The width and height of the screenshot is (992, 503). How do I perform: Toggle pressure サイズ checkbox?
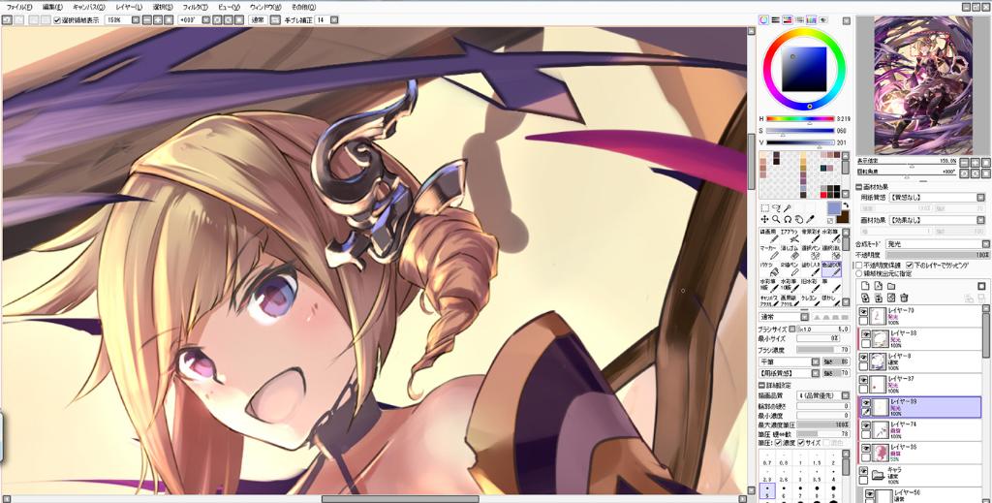801,442
